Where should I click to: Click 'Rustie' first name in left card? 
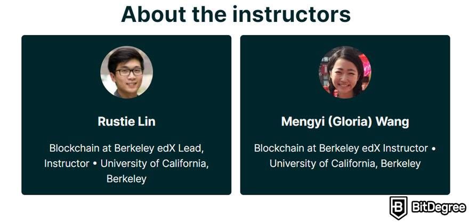coord(116,121)
